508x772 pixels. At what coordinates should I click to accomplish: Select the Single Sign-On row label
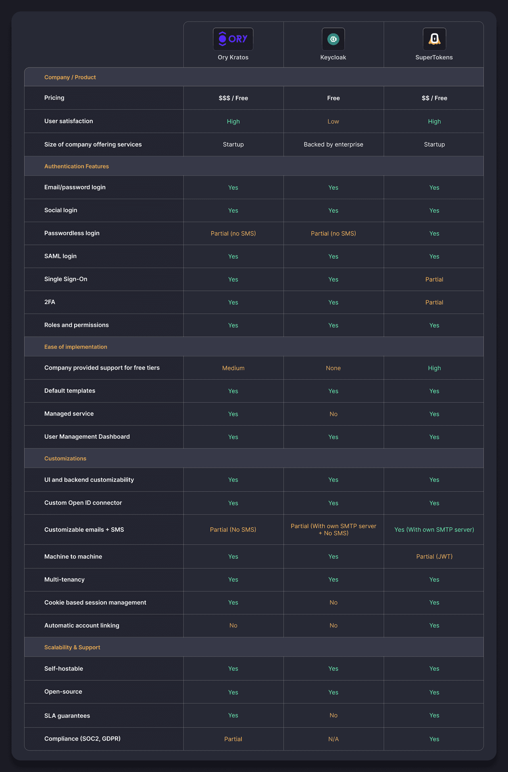[66, 279]
